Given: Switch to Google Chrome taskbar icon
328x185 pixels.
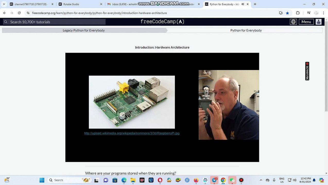Looking at the screenshot, I should pos(223,180).
